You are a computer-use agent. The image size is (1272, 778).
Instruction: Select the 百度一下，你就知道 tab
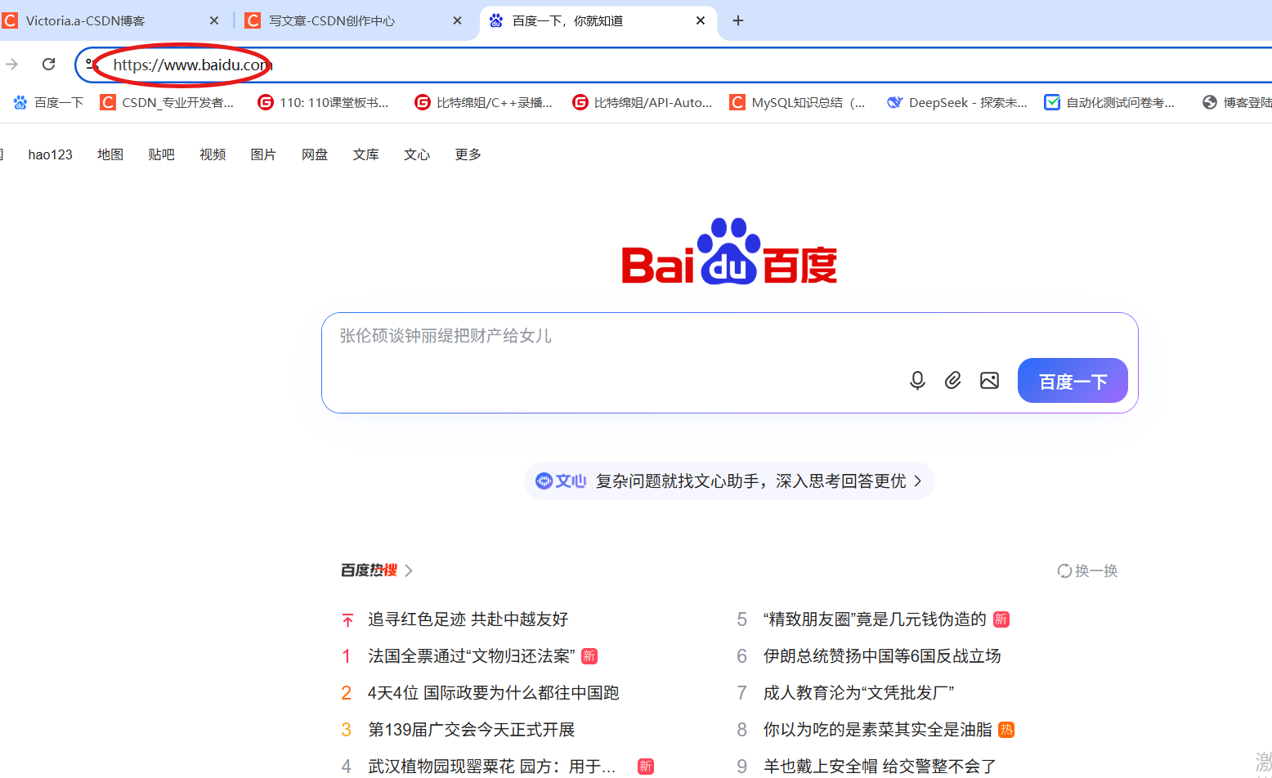pos(598,20)
